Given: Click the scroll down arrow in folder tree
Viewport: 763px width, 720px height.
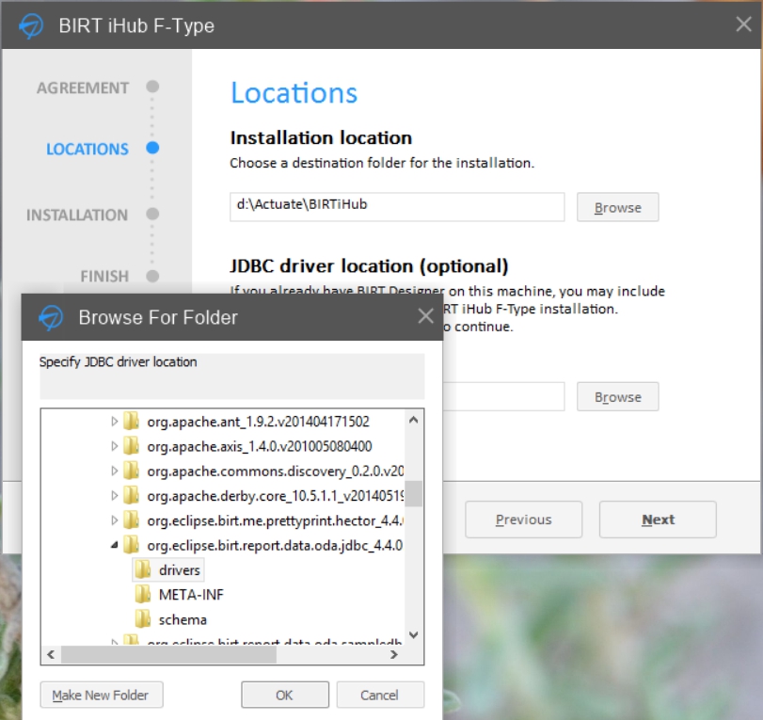Looking at the screenshot, I should 414,634.
